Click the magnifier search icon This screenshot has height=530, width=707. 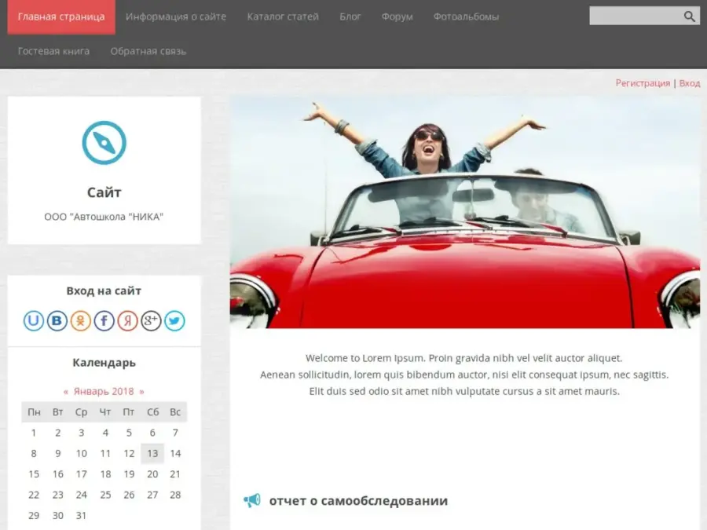click(x=689, y=16)
